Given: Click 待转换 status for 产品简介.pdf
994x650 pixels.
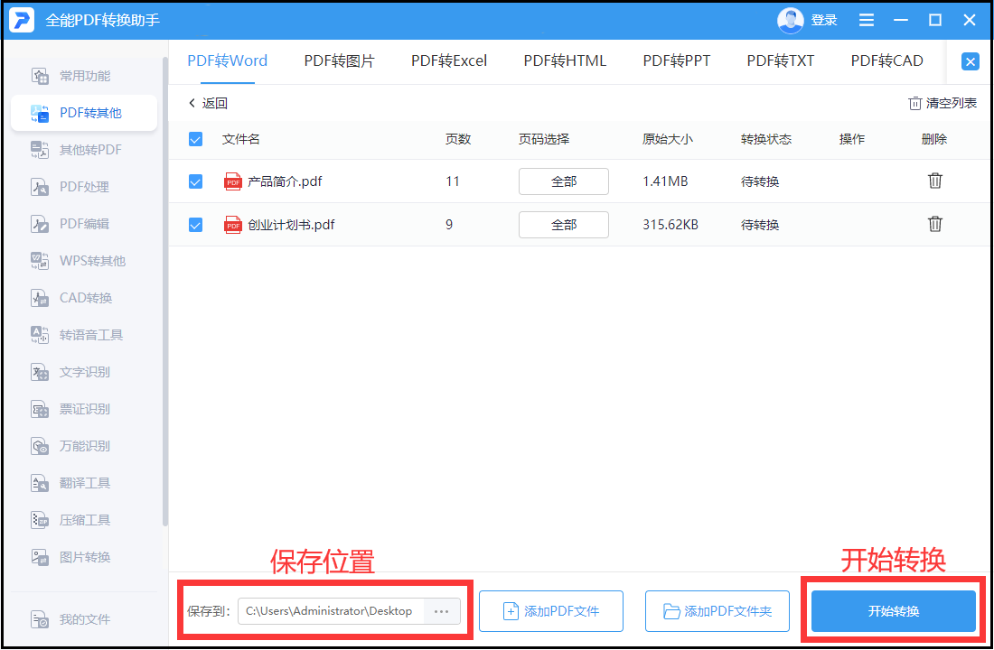Looking at the screenshot, I should [x=760, y=181].
